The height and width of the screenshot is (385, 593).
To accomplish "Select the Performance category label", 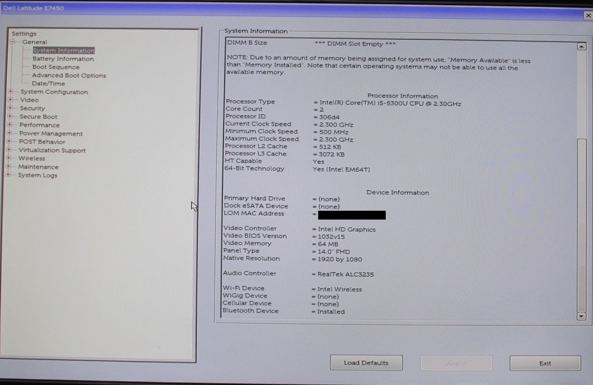I will [40, 125].
